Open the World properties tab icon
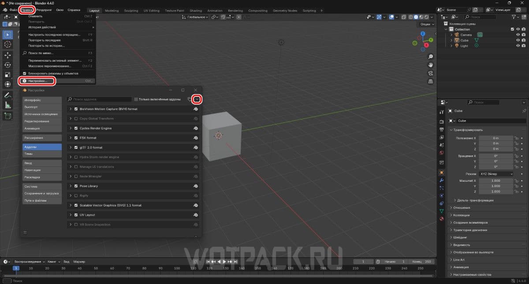Image resolution: width=529 pixels, height=284 pixels. pos(441,153)
